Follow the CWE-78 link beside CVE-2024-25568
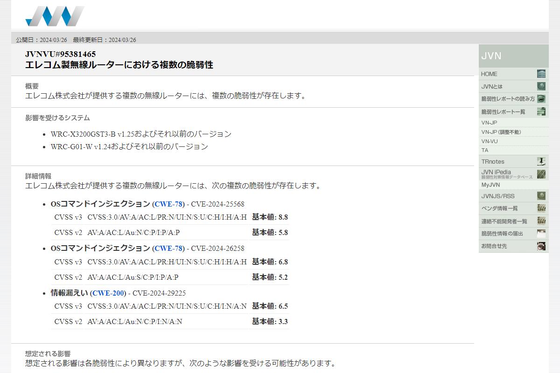560x373 pixels. [168, 204]
